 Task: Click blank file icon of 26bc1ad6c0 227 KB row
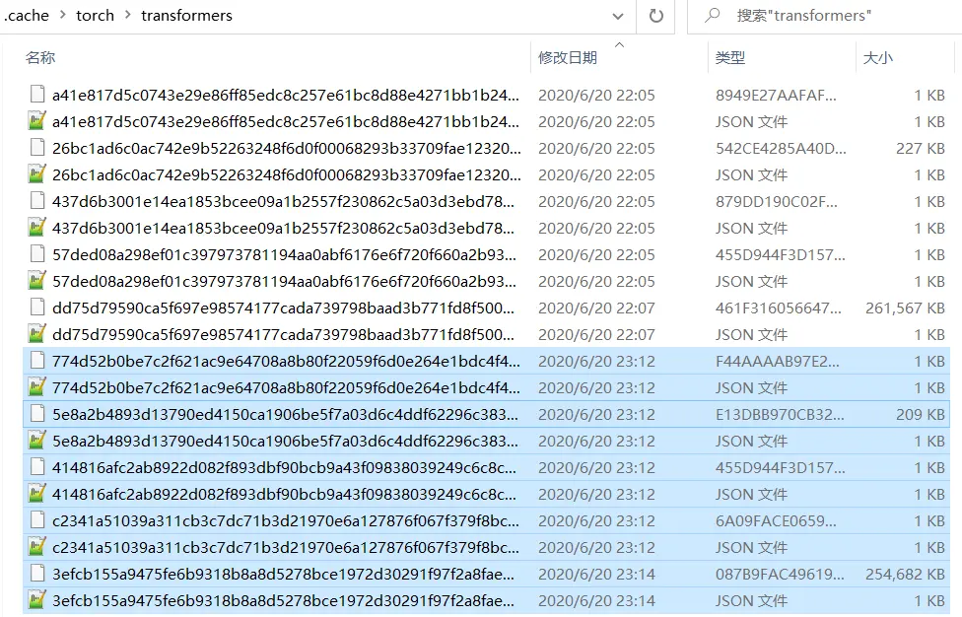pyautogui.click(x=37, y=148)
